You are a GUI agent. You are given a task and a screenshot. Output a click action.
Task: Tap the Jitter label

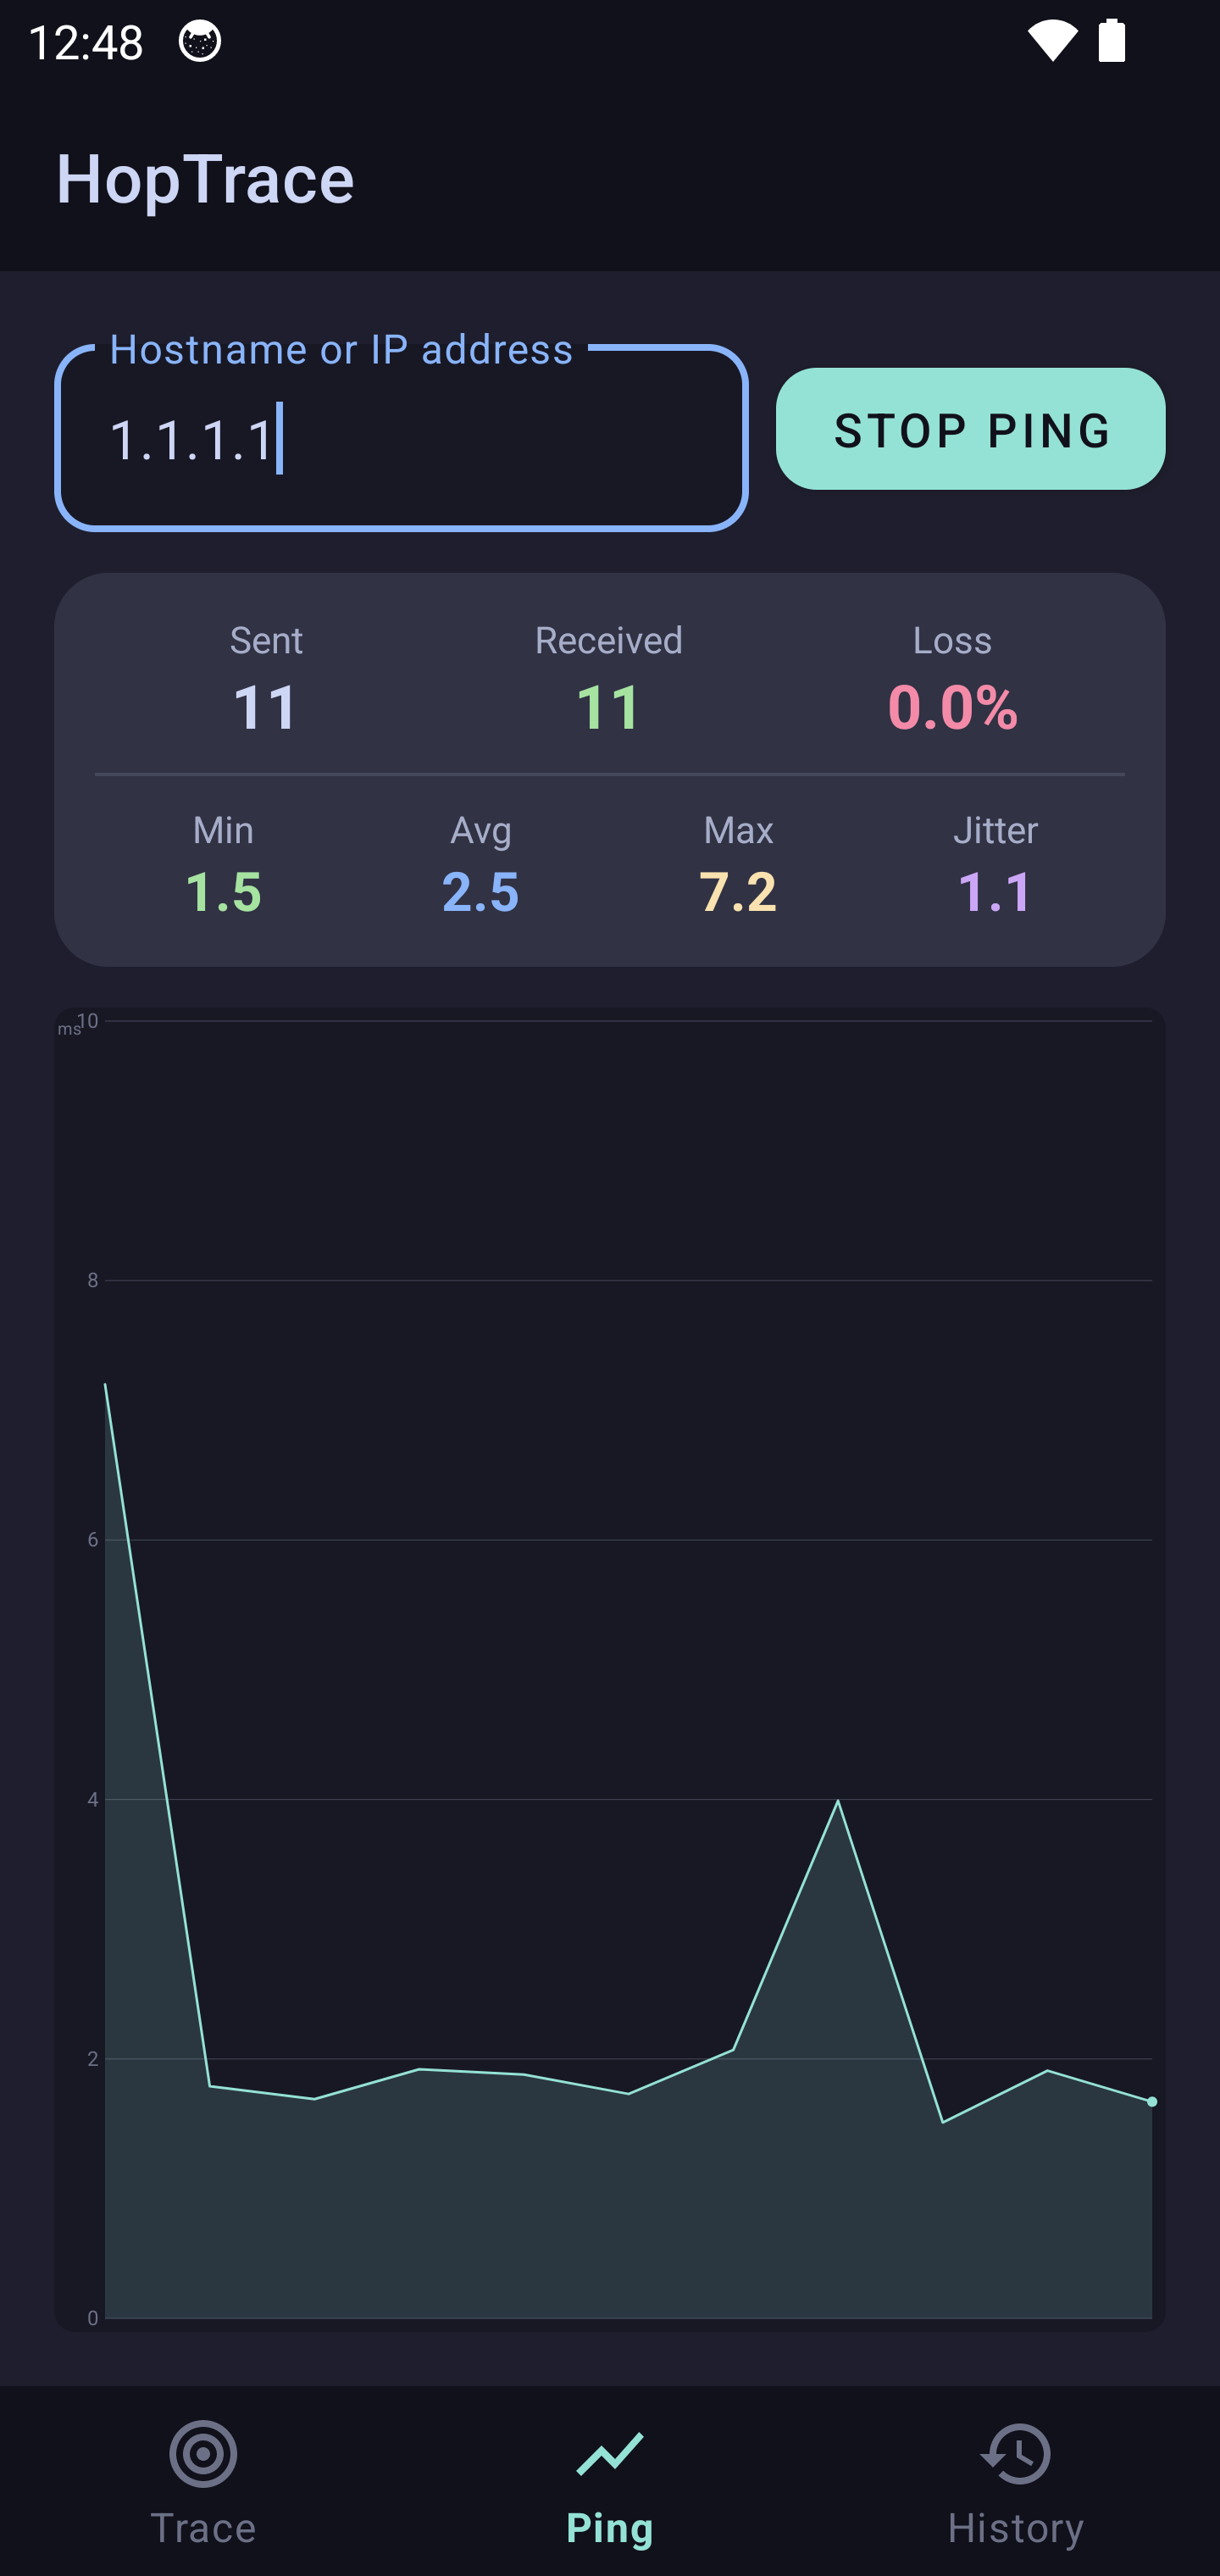[x=995, y=830]
